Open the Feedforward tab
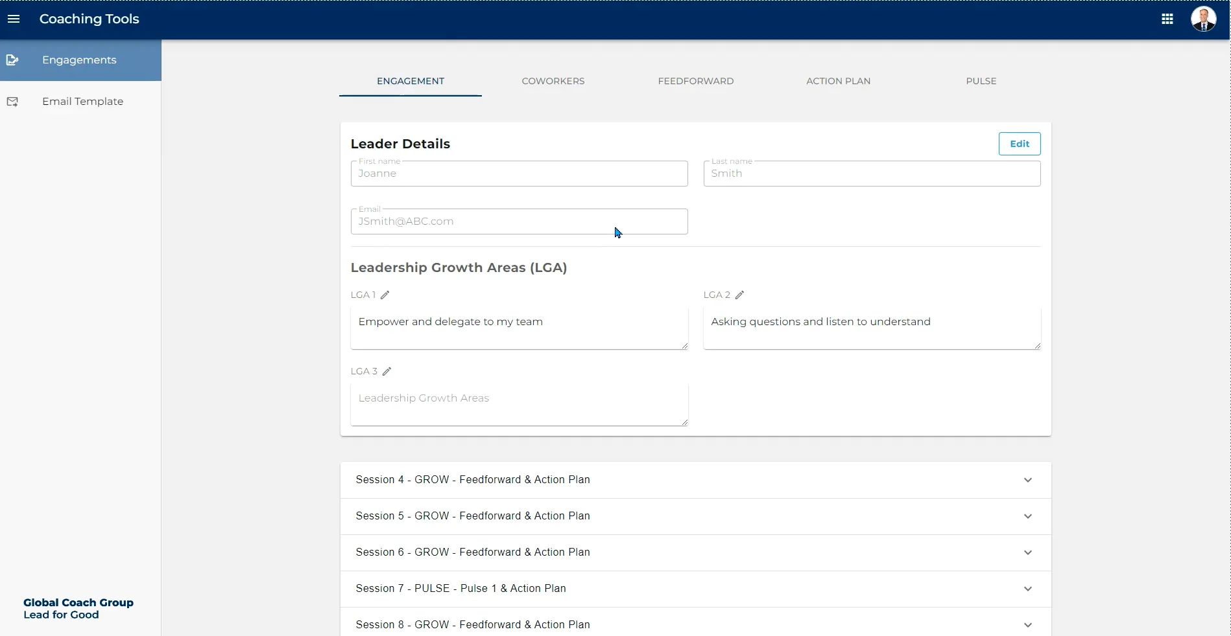The width and height of the screenshot is (1231, 636). tap(696, 81)
